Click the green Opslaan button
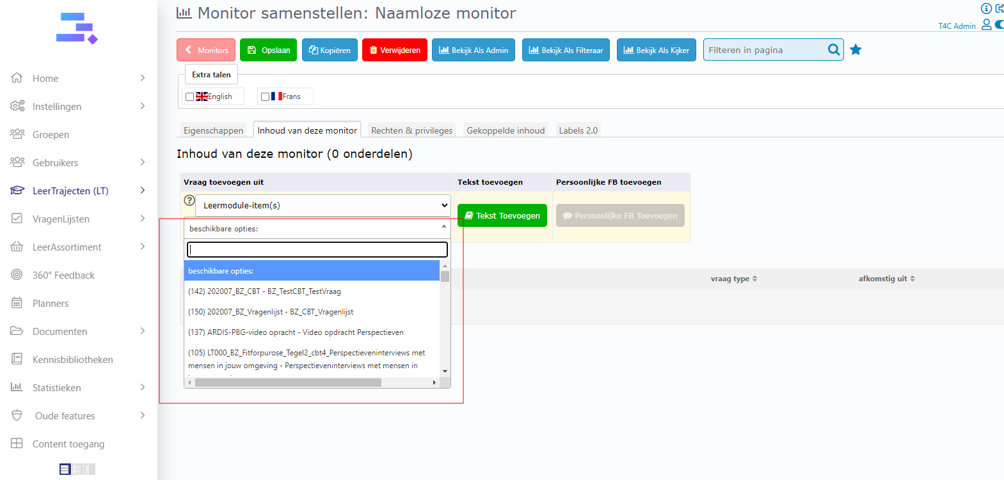Screen dimensions: 1004x480 click(268, 50)
